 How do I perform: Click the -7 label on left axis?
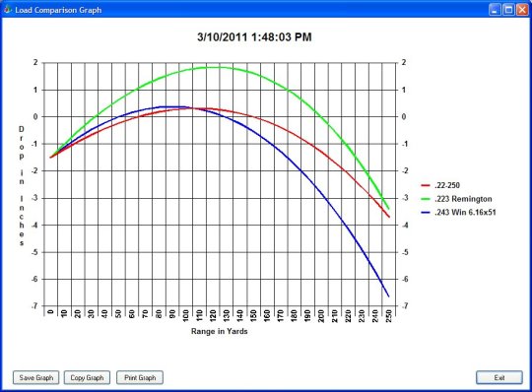click(34, 306)
